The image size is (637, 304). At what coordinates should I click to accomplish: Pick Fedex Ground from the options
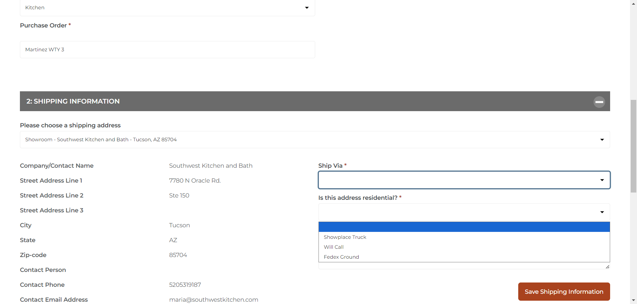(341, 257)
